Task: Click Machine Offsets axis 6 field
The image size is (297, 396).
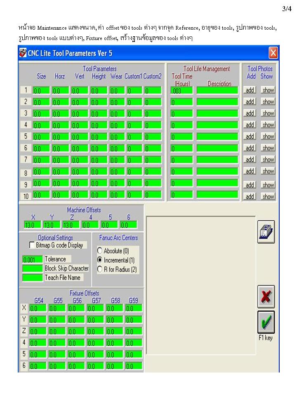Action: click(128, 225)
